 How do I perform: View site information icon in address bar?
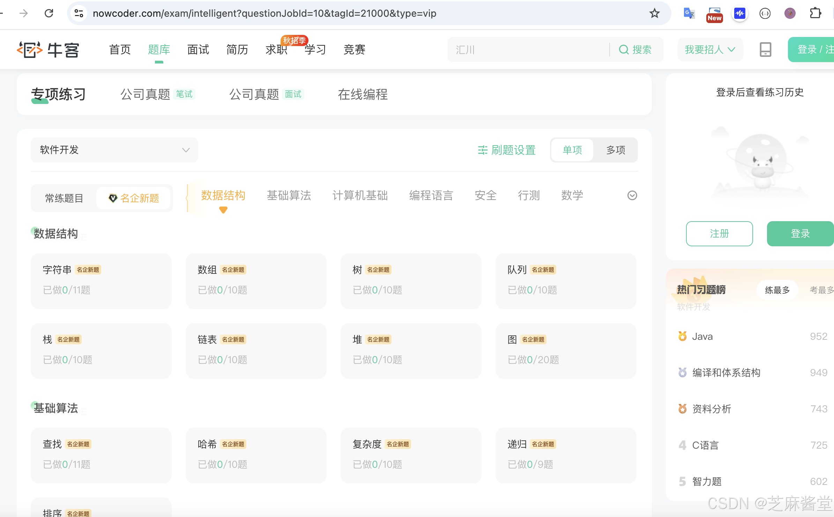coord(79,13)
